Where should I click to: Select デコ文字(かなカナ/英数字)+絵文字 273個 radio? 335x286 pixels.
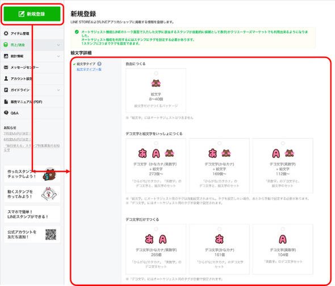pyautogui.click(x=156, y=143)
